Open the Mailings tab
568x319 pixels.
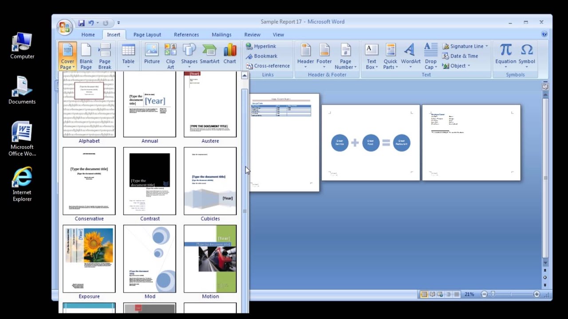221,35
